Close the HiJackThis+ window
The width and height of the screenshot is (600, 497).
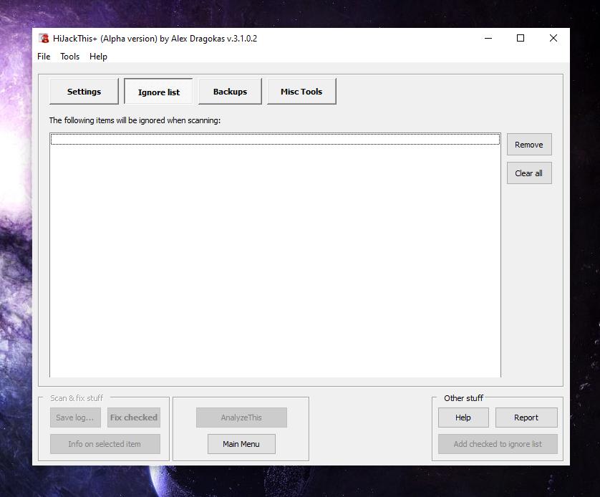(x=553, y=38)
